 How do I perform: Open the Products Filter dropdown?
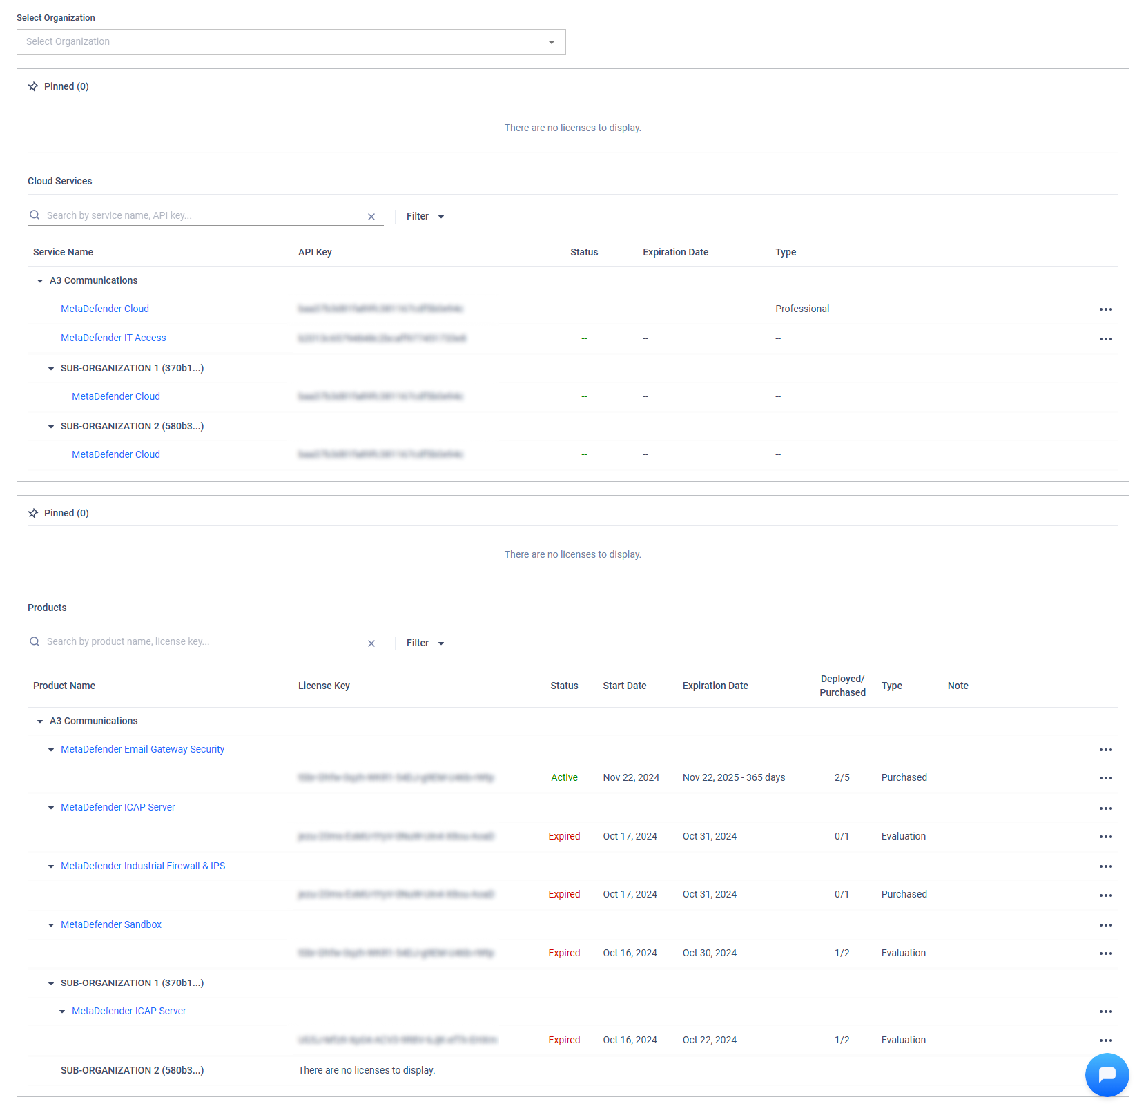point(425,643)
